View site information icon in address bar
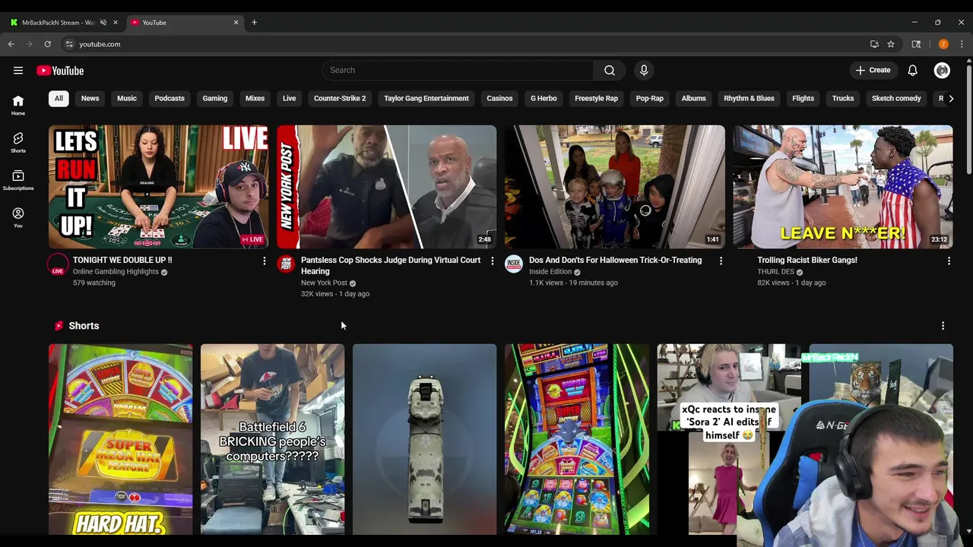 (69, 44)
